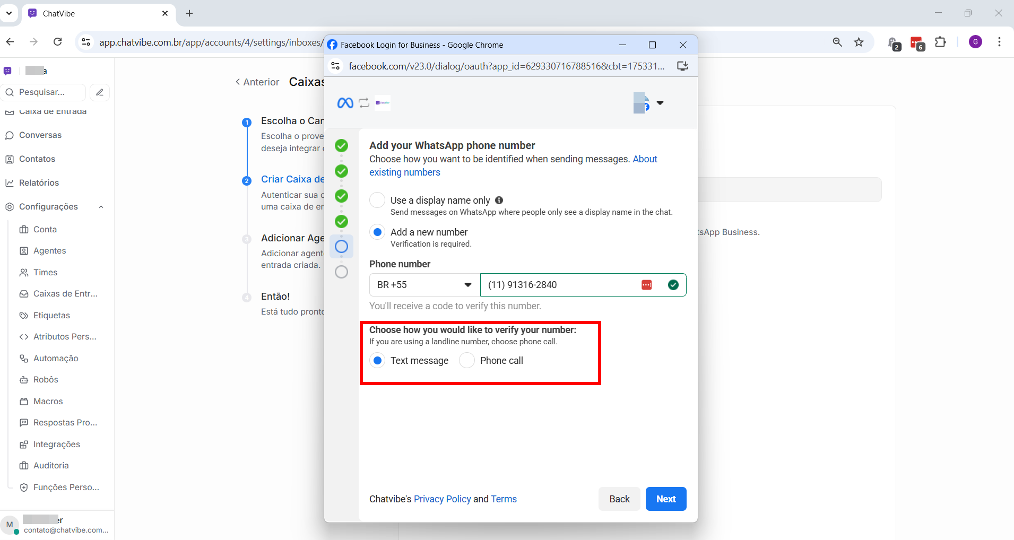Click the Pesquisar search field
Image resolution: width=1014 pixels, height=540 pixels.
point(44,92)
